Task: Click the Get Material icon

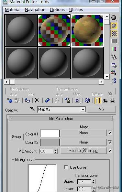Action: click(10, 101)
